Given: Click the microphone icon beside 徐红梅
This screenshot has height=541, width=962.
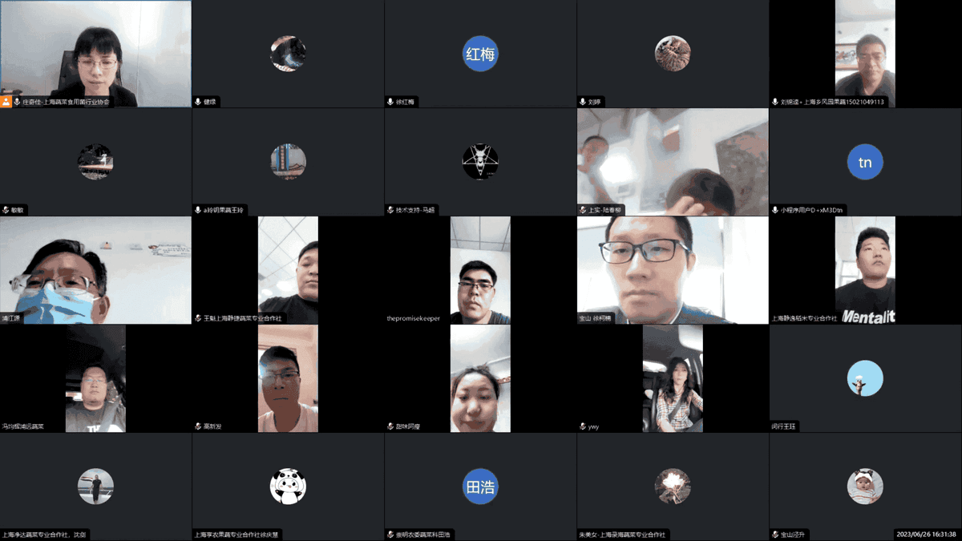Looking at the screenshot, I should [x=390, y=102].
